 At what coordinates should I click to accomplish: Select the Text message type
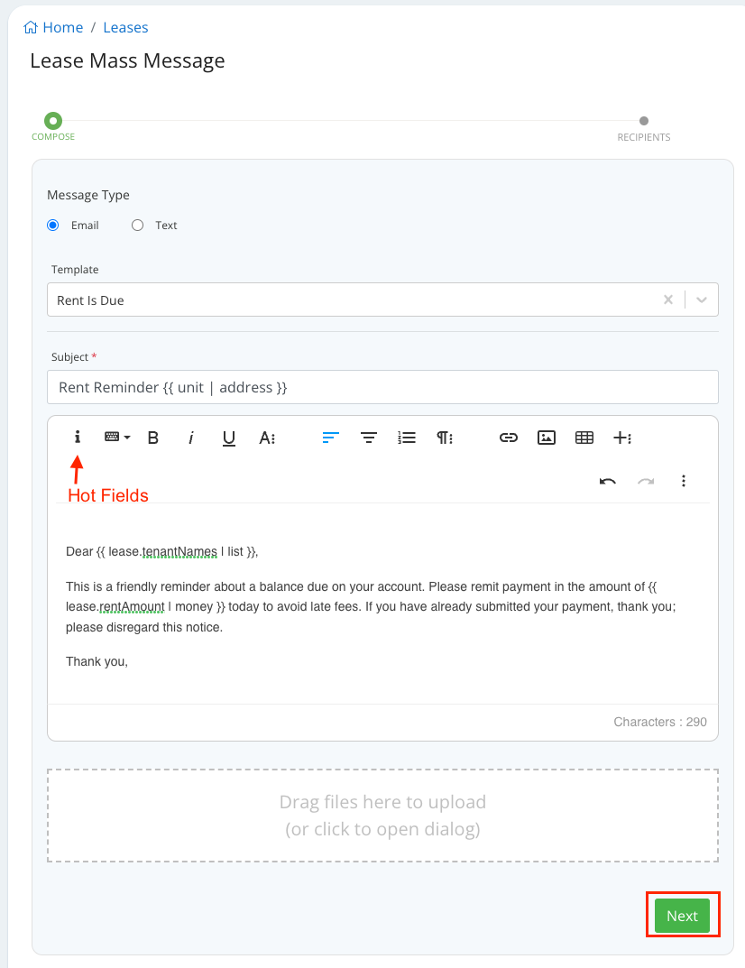137,225
